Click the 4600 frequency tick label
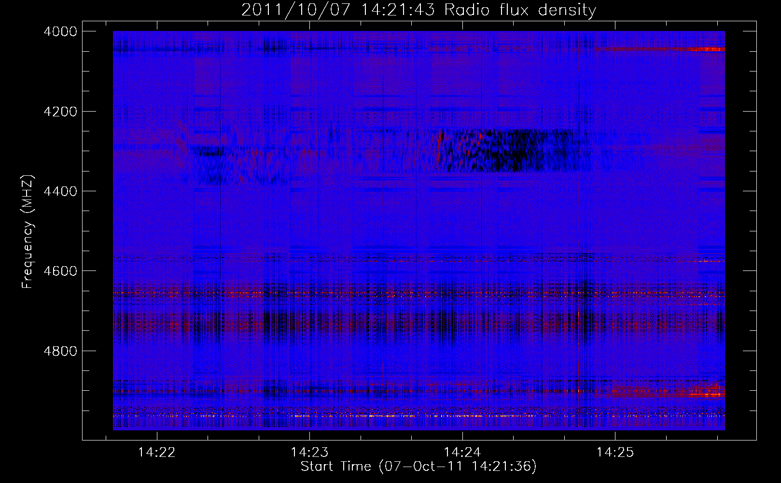The height and width of the screenshot is (483, 781). [x=60, y=271]
